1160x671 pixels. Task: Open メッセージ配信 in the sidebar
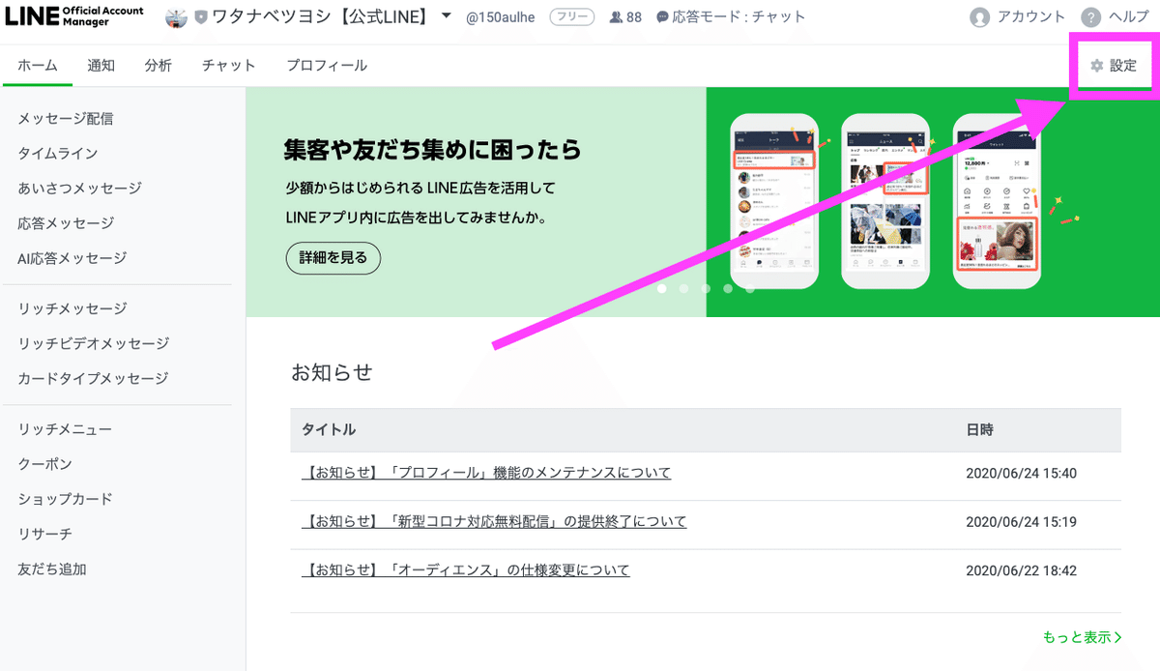tap(66, 119)
